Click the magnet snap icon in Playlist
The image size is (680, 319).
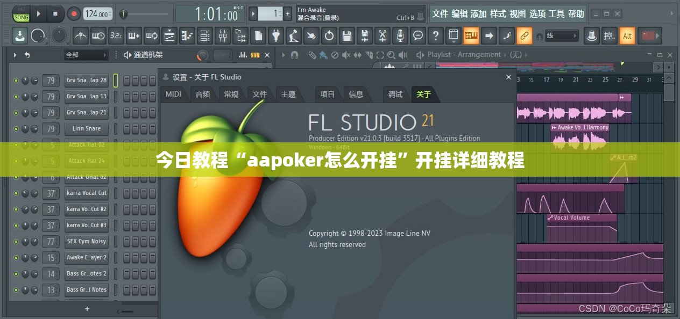294,55
